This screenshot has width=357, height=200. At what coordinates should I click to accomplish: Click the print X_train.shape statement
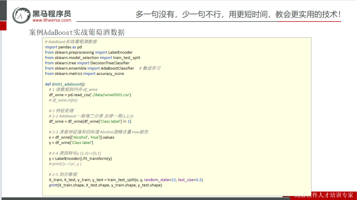pyautogui.click(x=105, y=185)
